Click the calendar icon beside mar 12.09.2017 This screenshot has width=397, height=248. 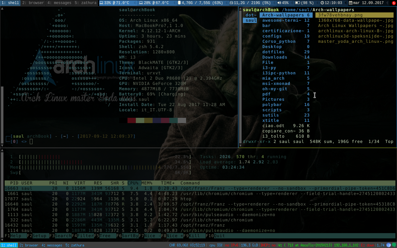[x=351, y=3]
